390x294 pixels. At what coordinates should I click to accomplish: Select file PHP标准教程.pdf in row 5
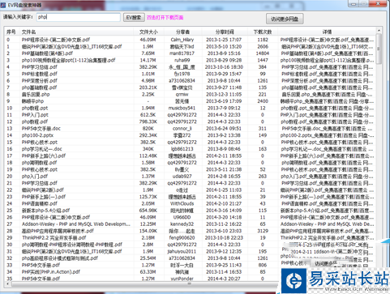click(x=40, y=74)
